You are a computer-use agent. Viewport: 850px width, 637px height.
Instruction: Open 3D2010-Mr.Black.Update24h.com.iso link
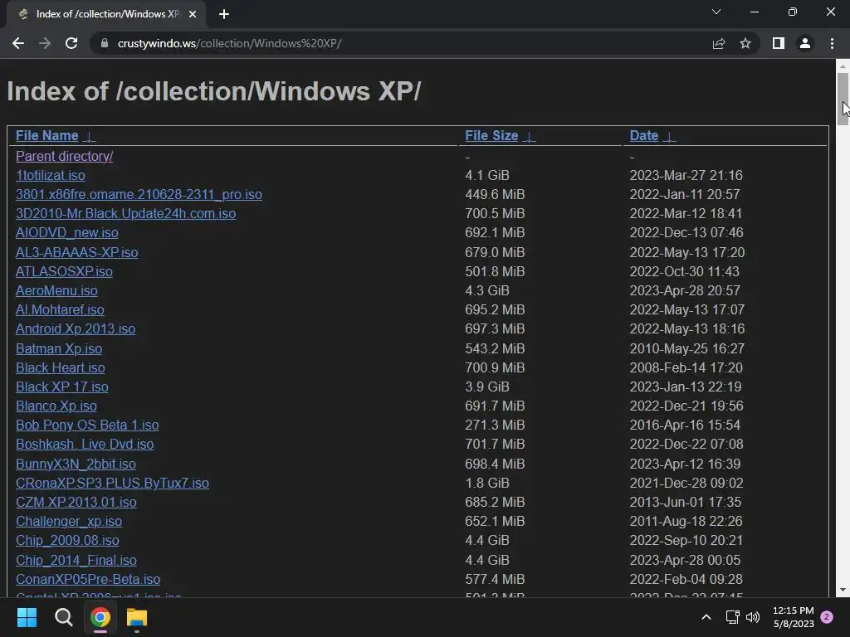coord(126,213)
